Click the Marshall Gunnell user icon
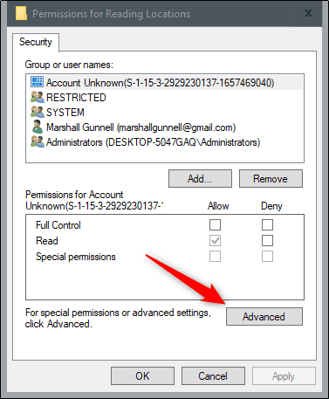 (38, 127)
